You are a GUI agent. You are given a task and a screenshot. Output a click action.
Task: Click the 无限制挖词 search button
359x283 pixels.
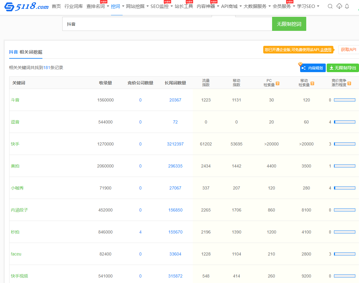(289, 24)
